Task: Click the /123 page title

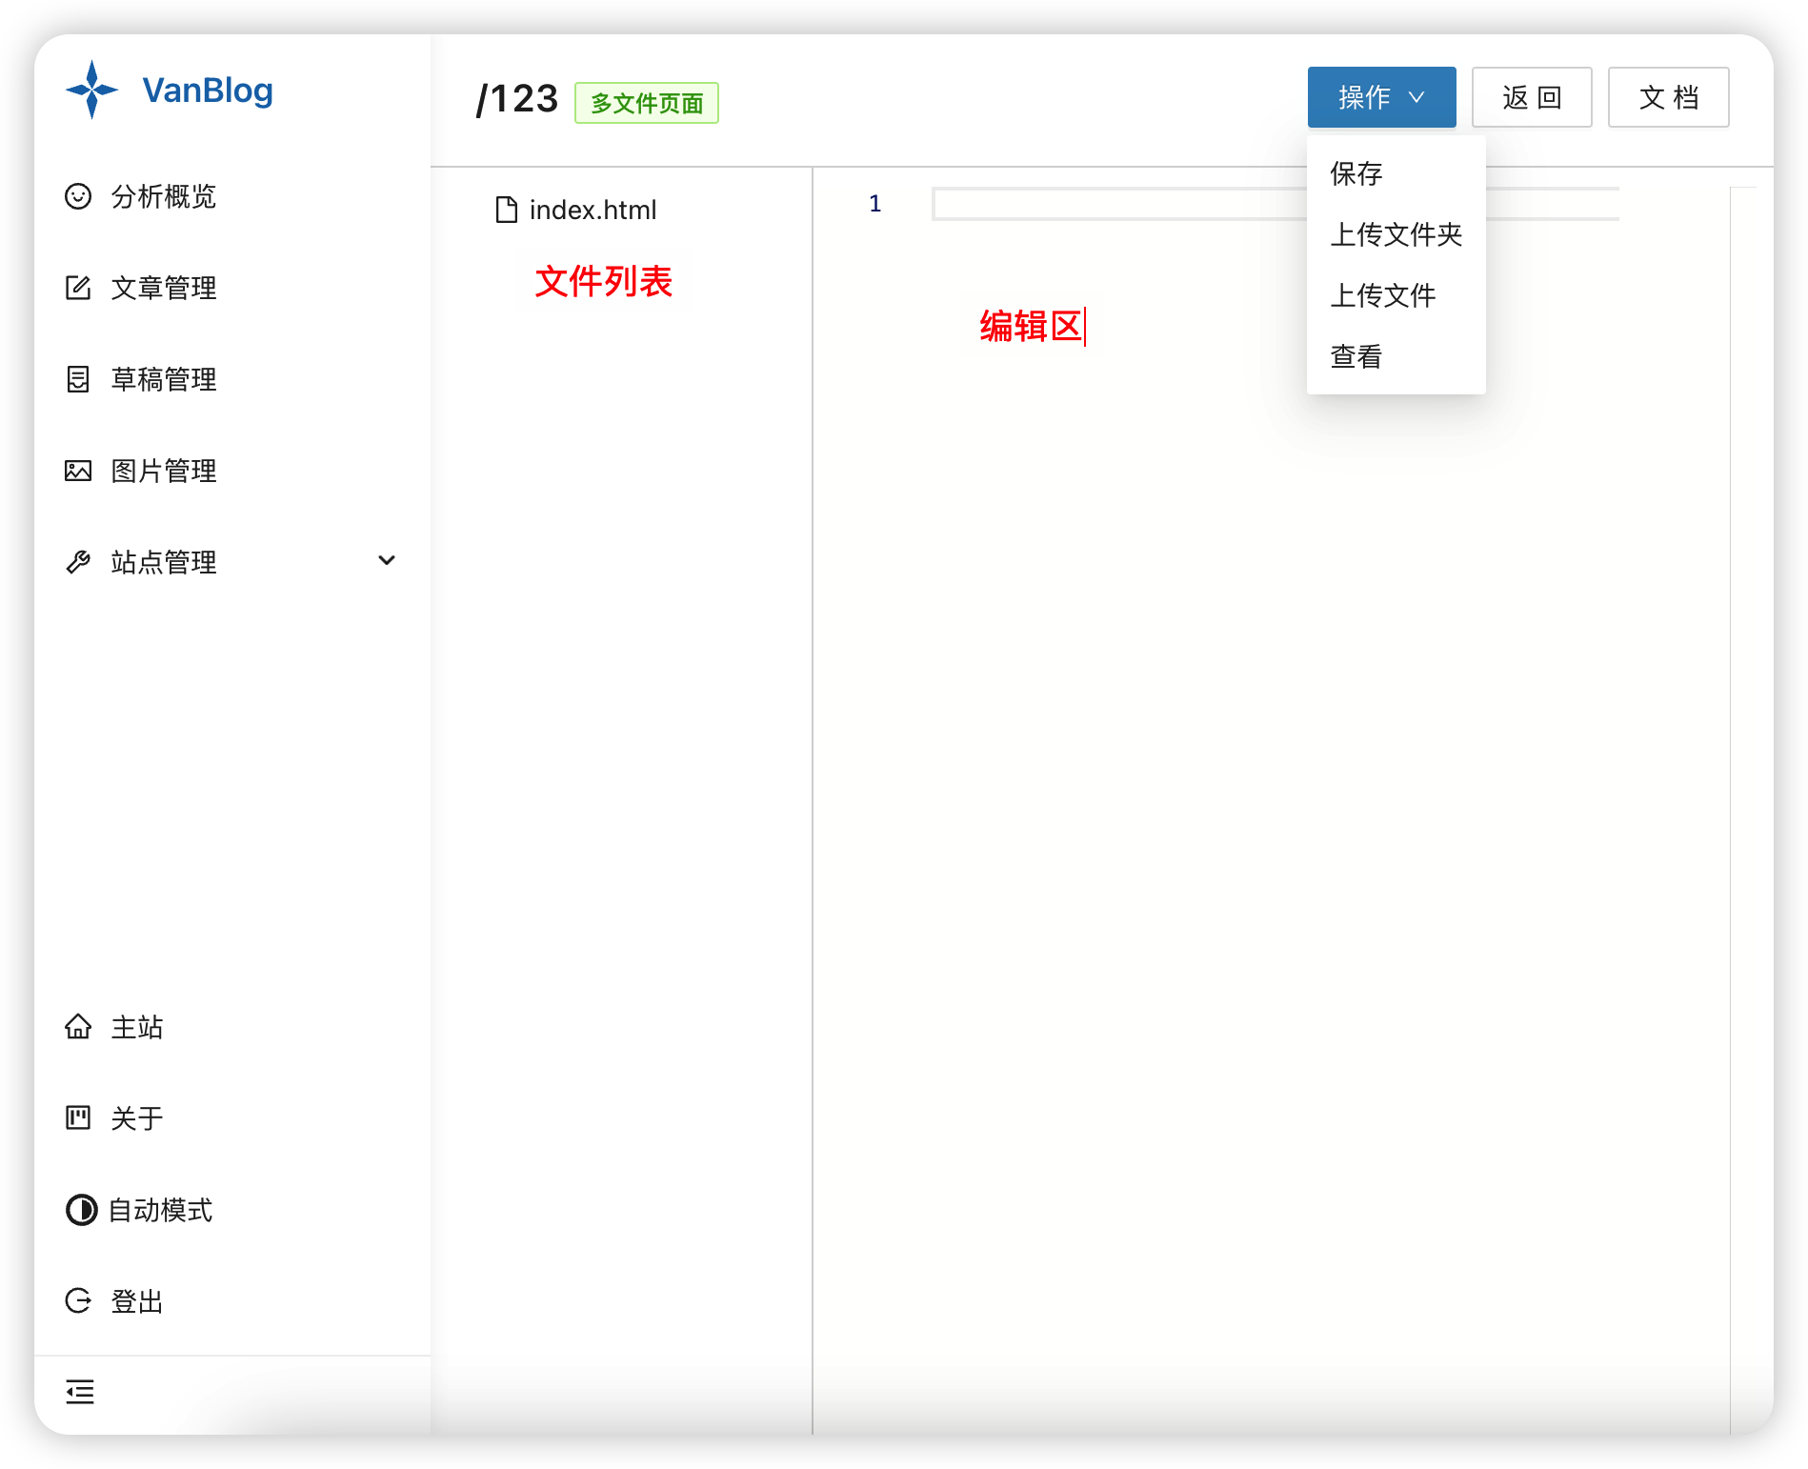Action: (517, 99)
